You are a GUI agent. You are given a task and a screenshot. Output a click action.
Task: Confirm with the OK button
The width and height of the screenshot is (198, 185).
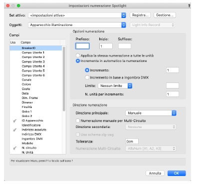point(177,173)
